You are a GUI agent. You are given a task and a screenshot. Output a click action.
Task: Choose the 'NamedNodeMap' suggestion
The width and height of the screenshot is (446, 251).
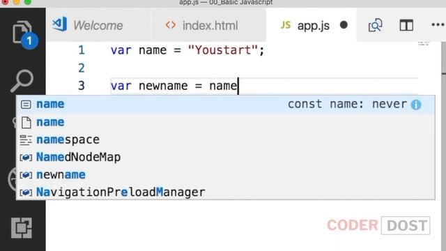point(225,157)
